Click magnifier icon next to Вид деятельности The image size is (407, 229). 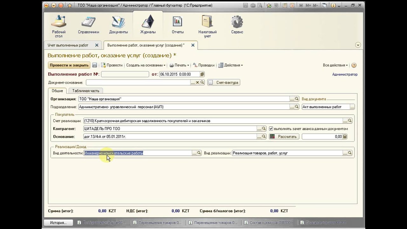pyautogui.click(x=199, y=153)
